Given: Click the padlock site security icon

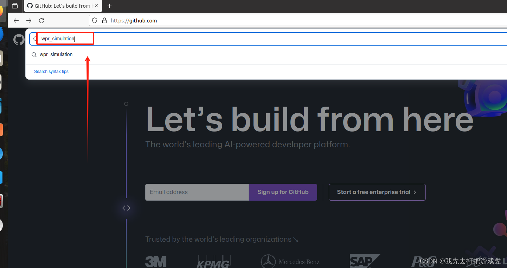Looking at the screenshot, I should coord(104,21).
